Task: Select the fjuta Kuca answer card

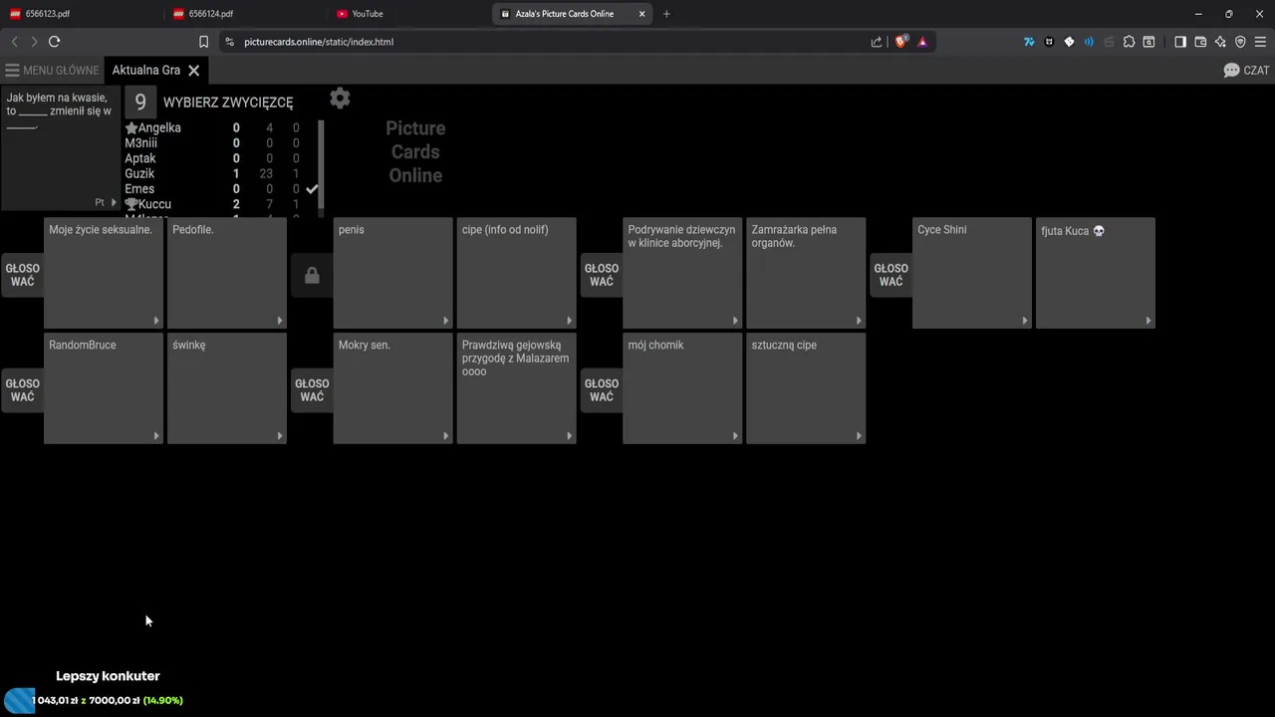Action: click(x=1096, y=273)
